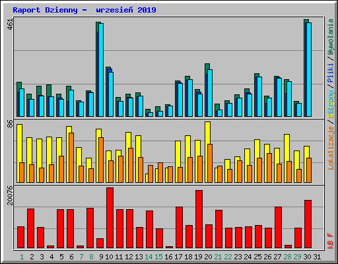This screenshot has height=264, width=338.
Task: Click day label 6 on x-axis
Action: click(x=71, y=257)
